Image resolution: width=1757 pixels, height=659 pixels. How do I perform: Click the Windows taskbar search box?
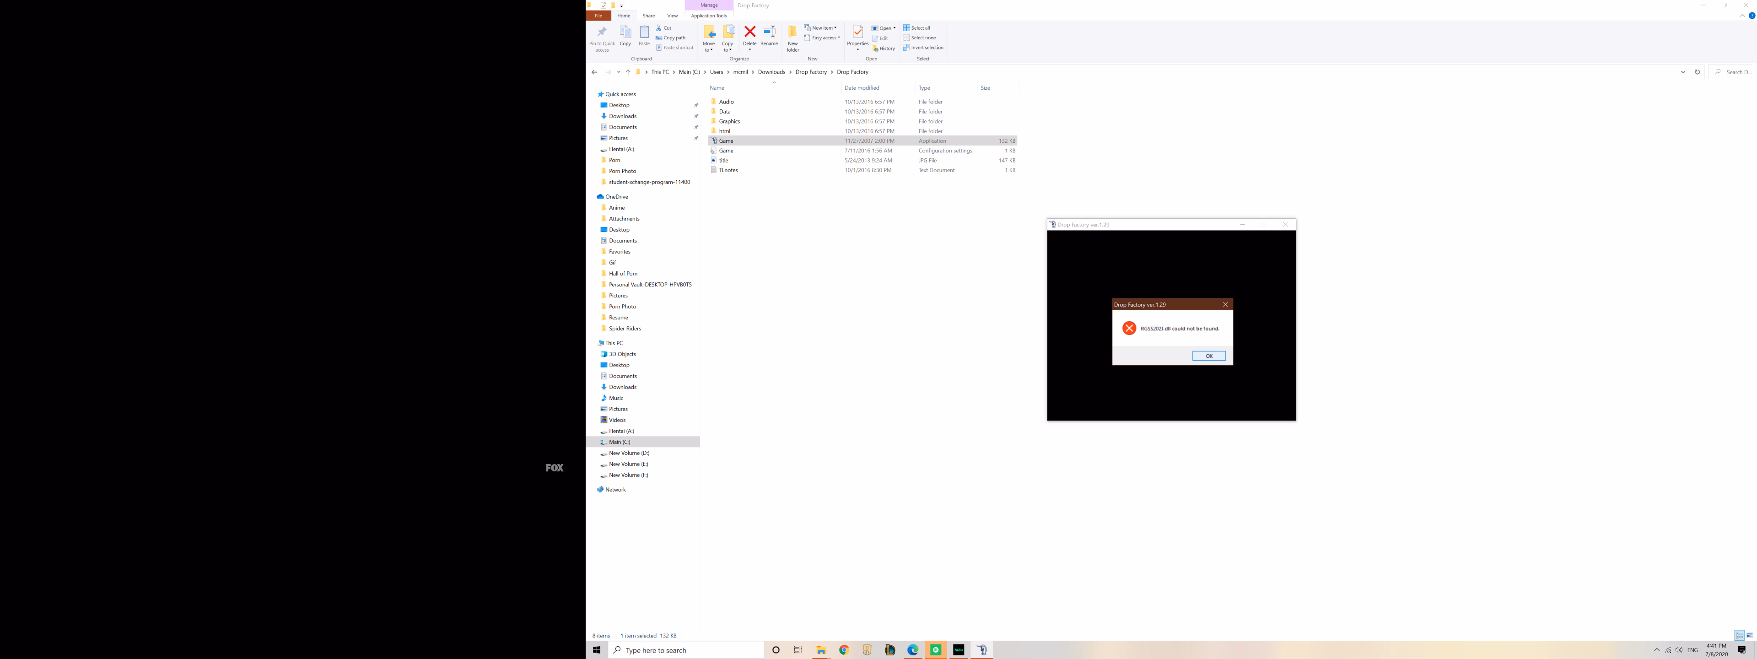tap(685, 650)
